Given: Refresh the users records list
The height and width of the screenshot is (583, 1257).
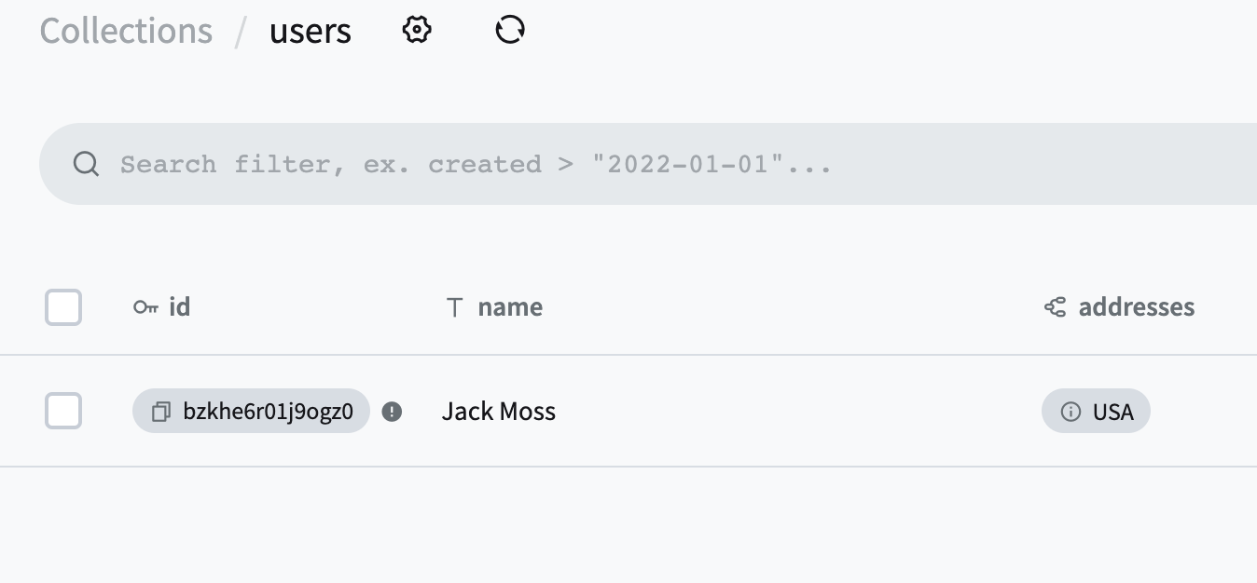Looking at the screenshot, I should [x=509, y=29].
